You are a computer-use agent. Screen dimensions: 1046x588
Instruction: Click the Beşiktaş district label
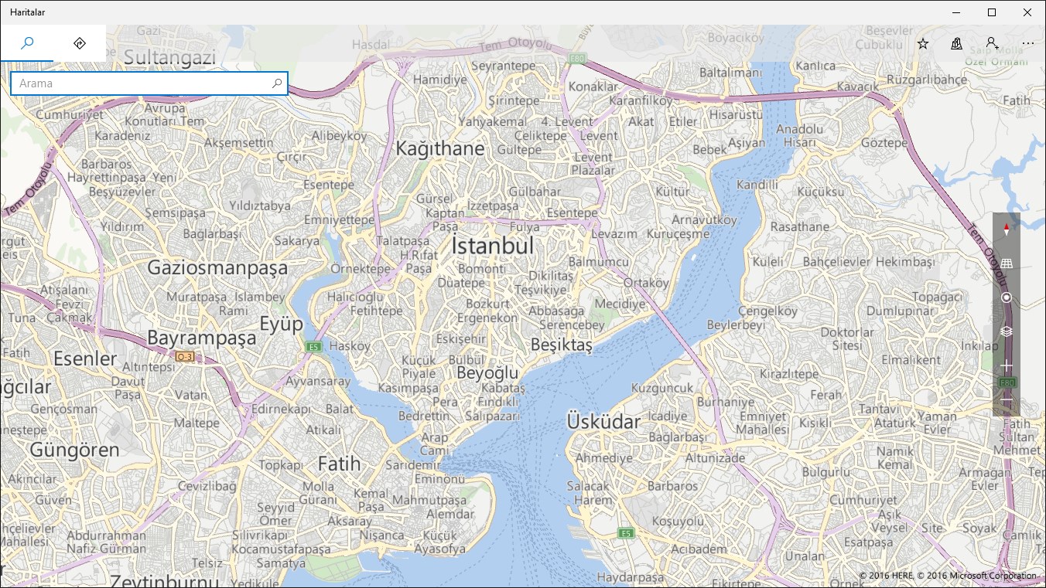(x=562, y=345)
